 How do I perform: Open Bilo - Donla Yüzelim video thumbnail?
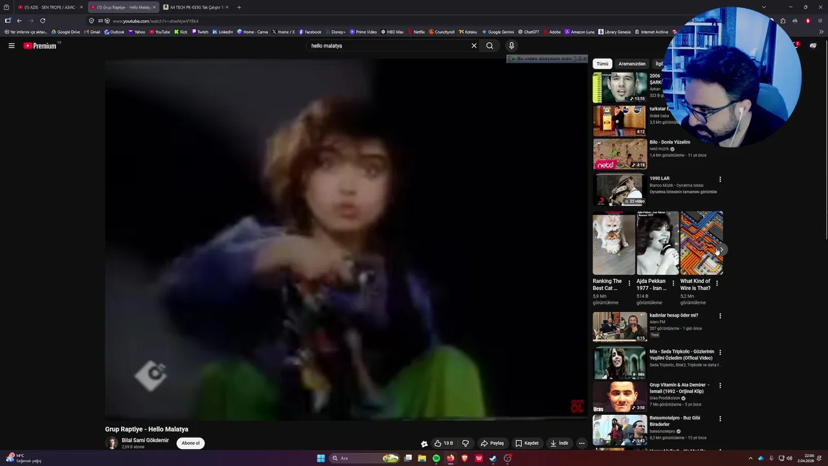click(620, 154)
